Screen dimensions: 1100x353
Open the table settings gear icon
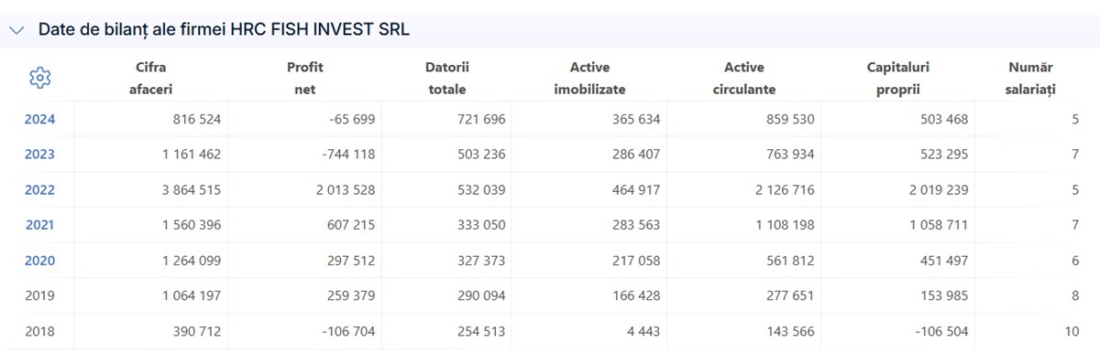click(x=39, y=79)
